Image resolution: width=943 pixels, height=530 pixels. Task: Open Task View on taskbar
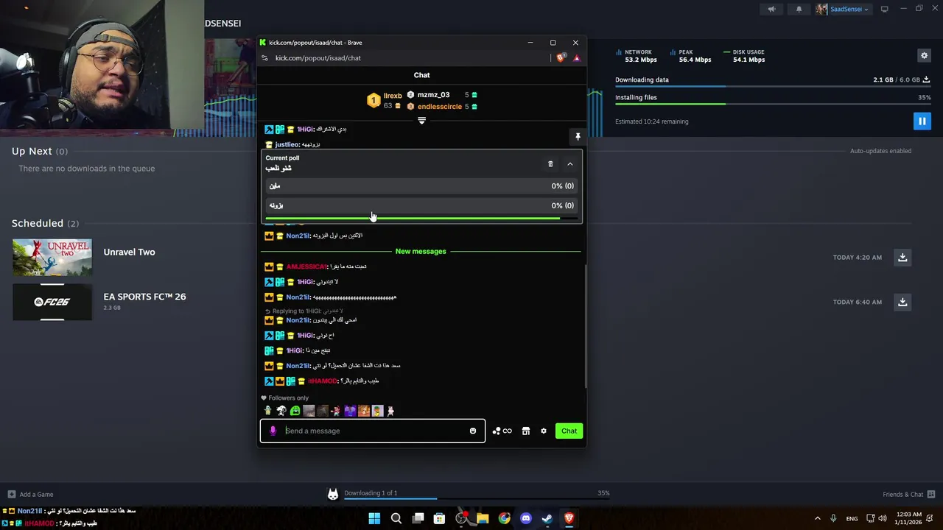418,518
